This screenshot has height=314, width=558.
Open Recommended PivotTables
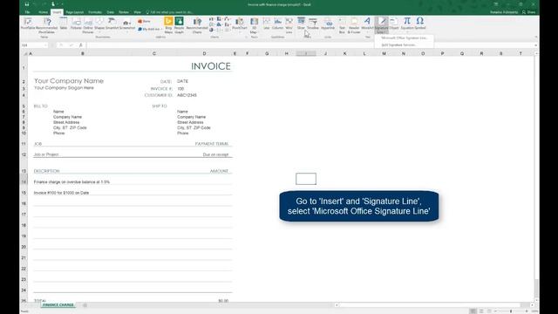46,25
